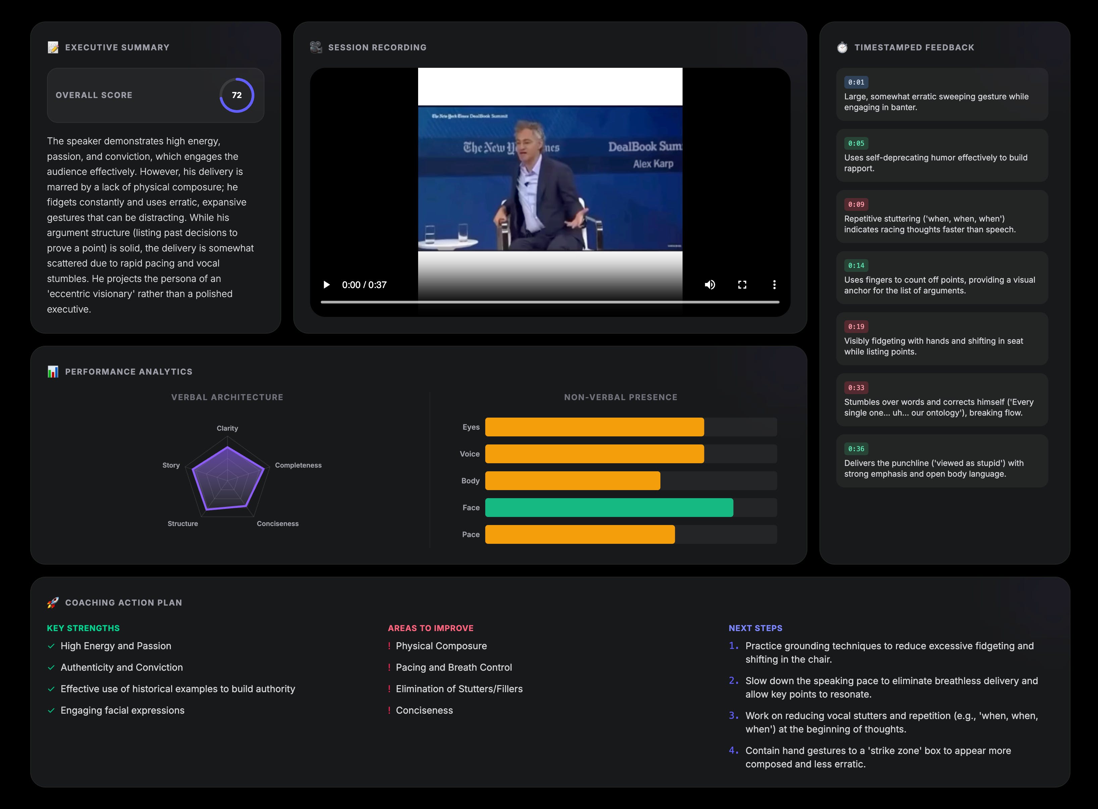This screenshot has height=809, width=1098.
Task: Click the Session Recording camera icon
Action: tap(316, 48)
